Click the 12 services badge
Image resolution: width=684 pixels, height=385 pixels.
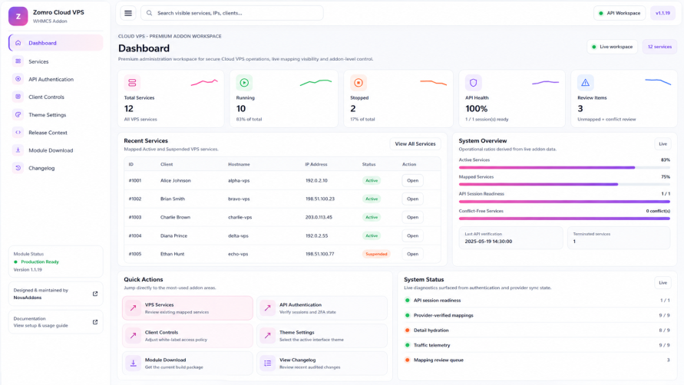pos(659,47)
